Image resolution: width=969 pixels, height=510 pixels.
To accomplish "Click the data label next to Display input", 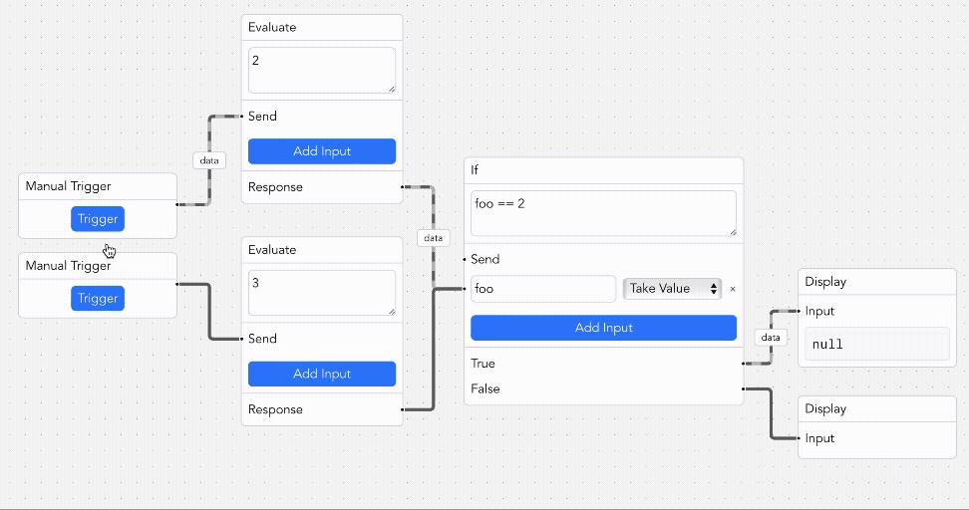I will pos(771,338).
